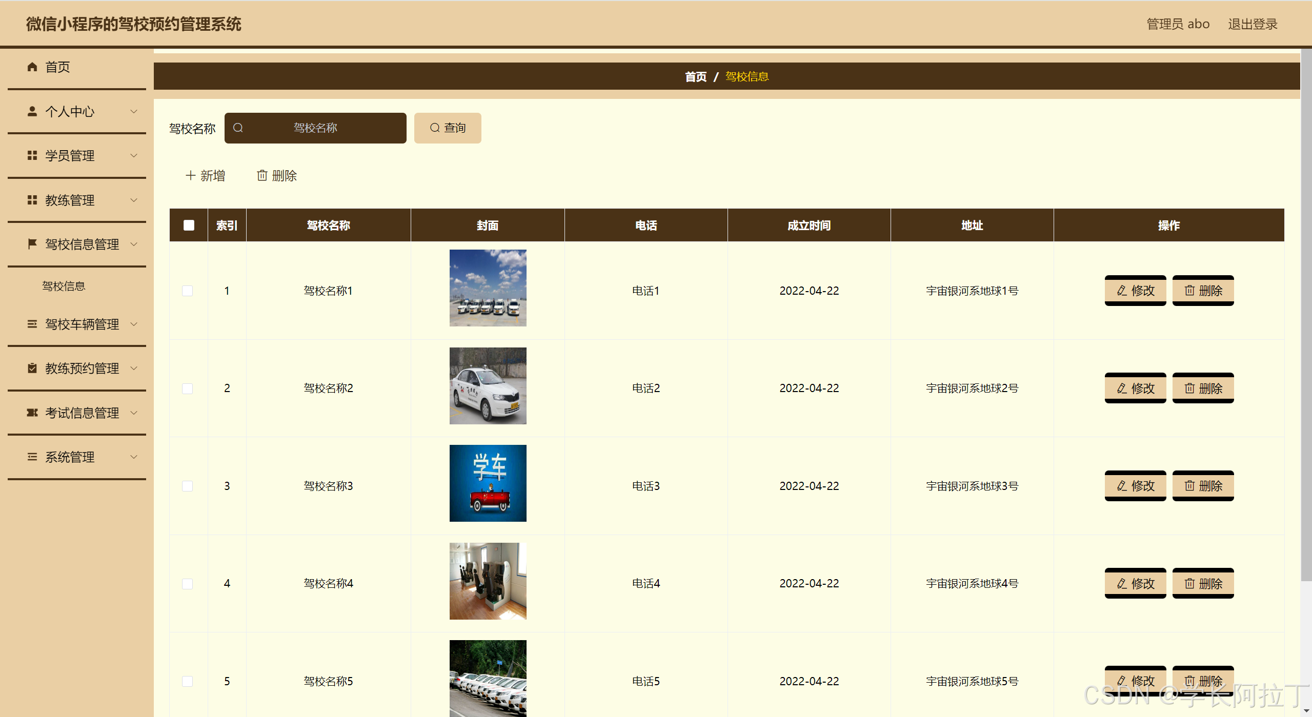Viewport: 1312px width, 717px height.
Task: Expand 学员管理 with its chevron
Action: (x=134, y=155)
